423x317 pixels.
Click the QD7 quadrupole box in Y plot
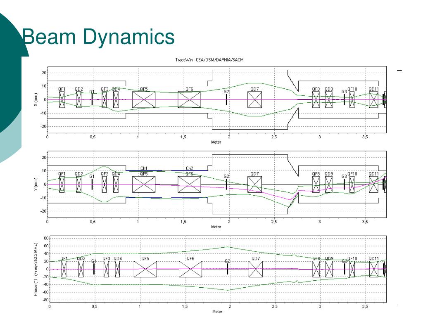pyautogui.click(x=254, y=185)
